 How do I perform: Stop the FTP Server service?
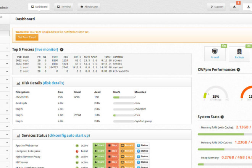[113, 162]
